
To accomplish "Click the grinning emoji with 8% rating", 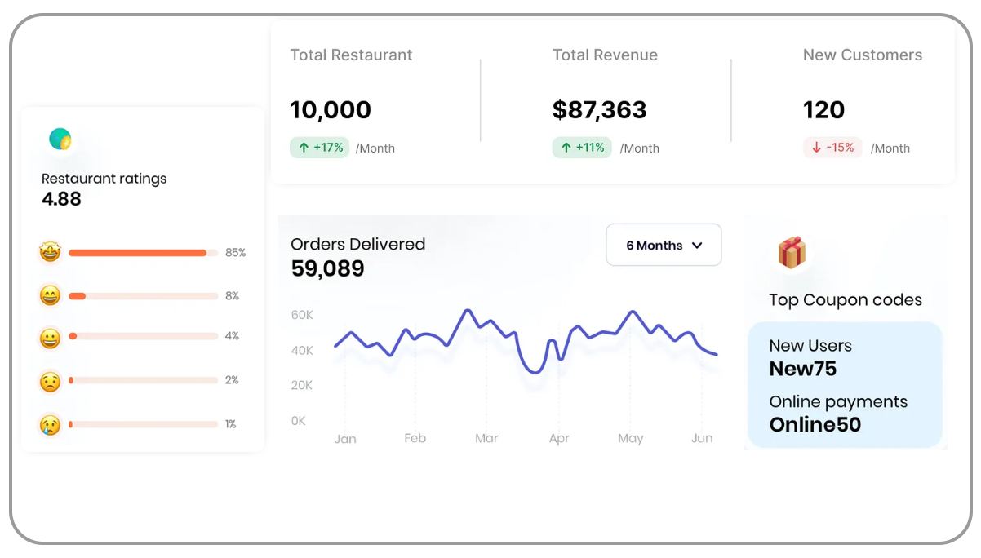I will click(x=50, y=296).
